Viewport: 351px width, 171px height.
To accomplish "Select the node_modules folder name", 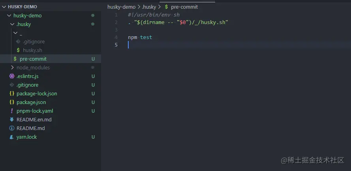I will click(x=33, y=67).
